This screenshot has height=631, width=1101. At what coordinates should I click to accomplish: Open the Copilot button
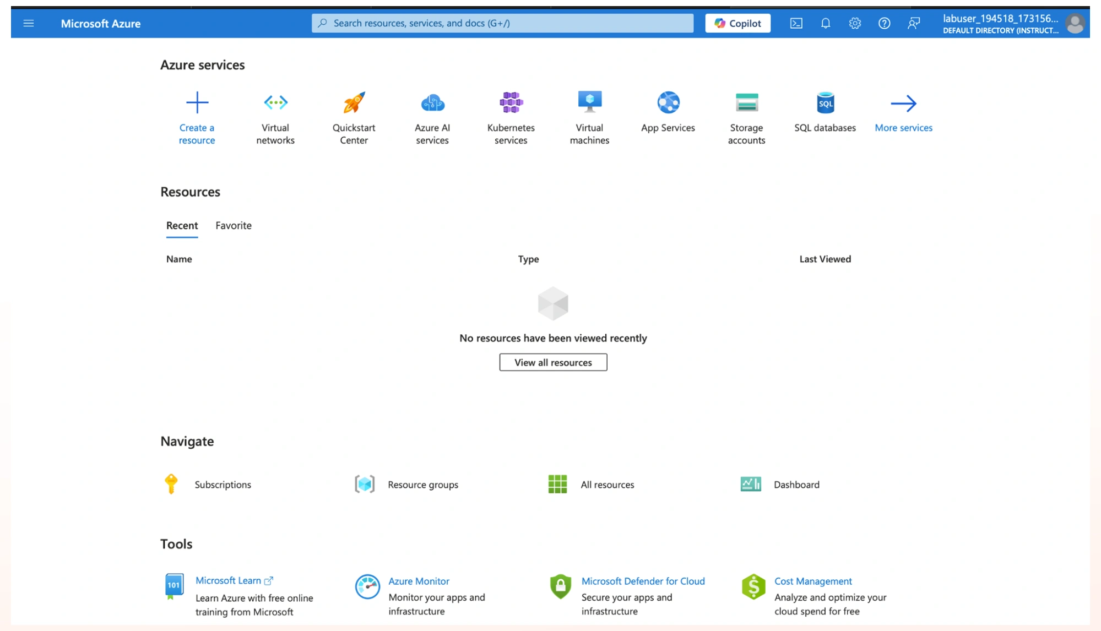pos(737,23)
